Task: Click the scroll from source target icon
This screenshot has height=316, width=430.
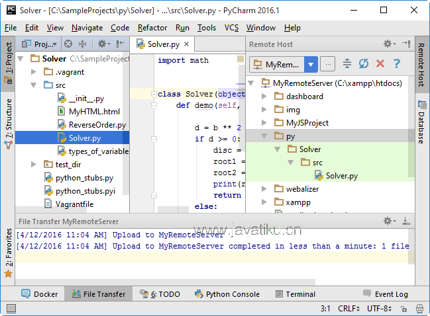Action: click(68, 44)
